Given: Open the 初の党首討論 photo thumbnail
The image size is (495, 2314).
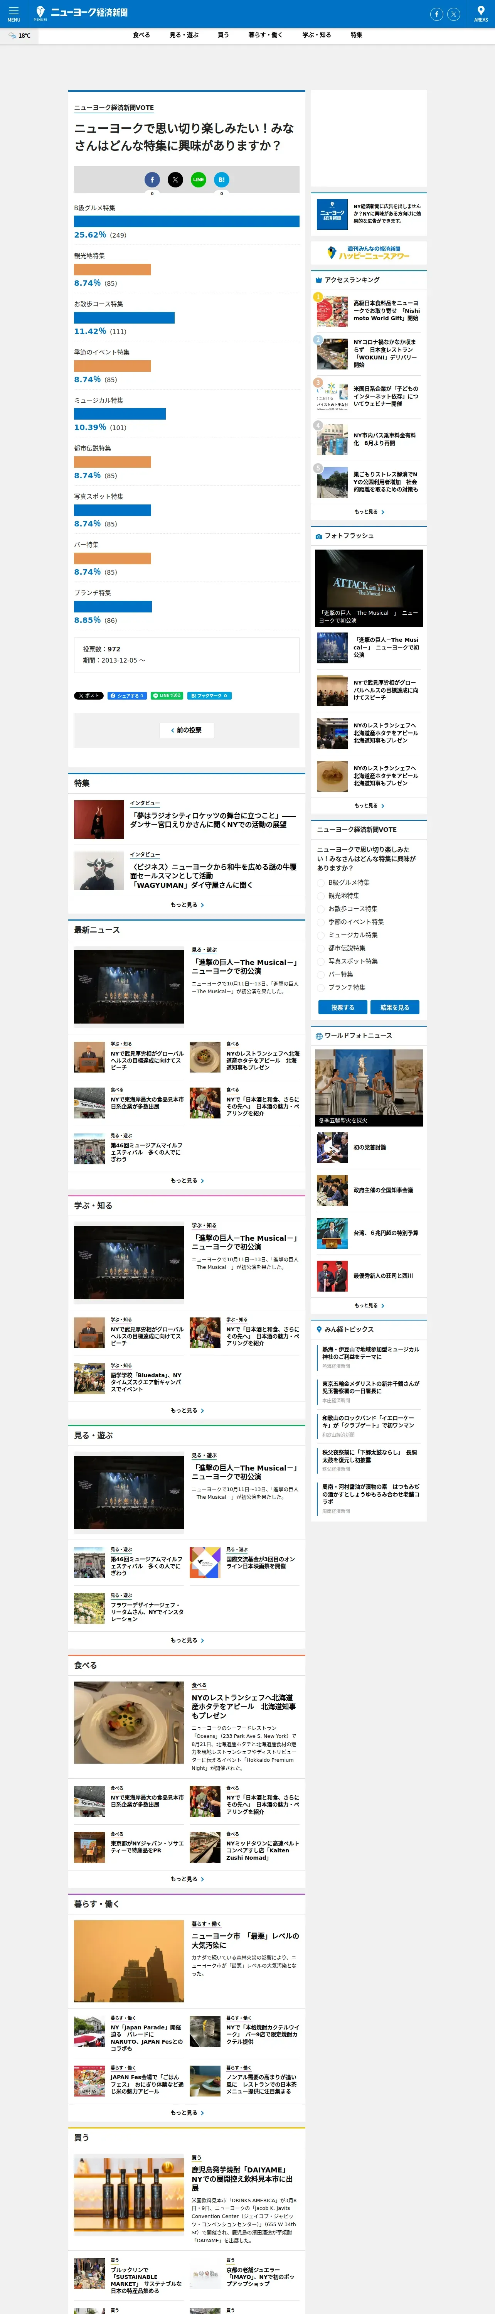Looking at the screenshot, I should [332, 1147].
